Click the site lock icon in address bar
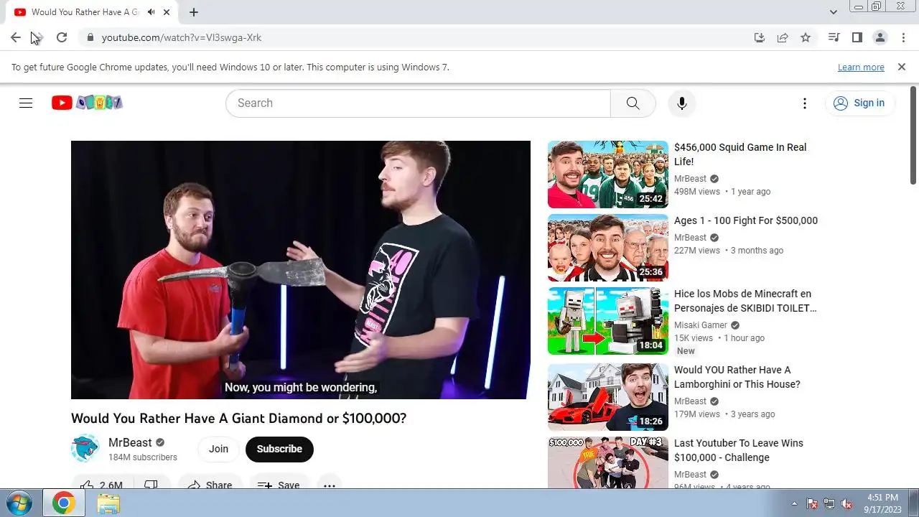919x517 pixels. (x=90, y=37)
